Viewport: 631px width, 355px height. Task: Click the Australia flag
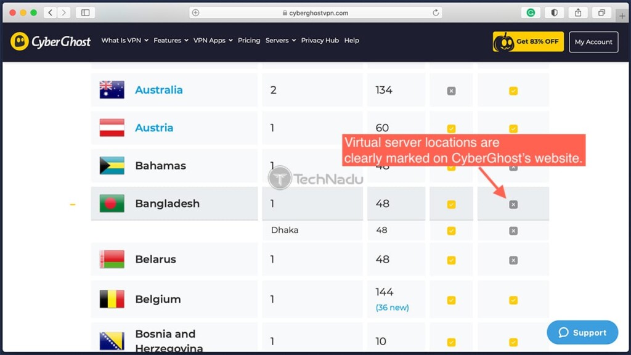(x=112, y=90)
